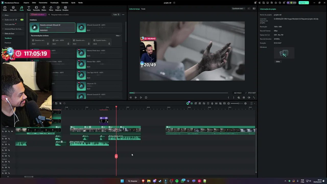Select the Whoosh Swoosh 08 - AISFX sound
Screen dimensions: 327x184
click(99, 28)
